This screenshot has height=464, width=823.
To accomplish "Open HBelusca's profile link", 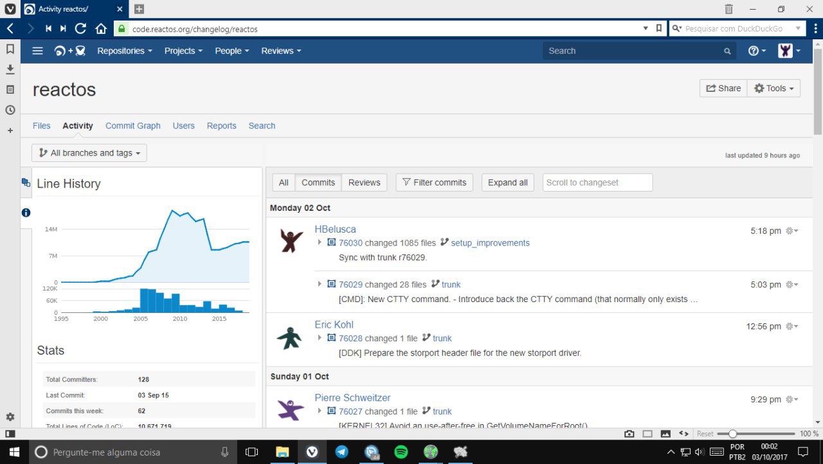I will point(335,229).
